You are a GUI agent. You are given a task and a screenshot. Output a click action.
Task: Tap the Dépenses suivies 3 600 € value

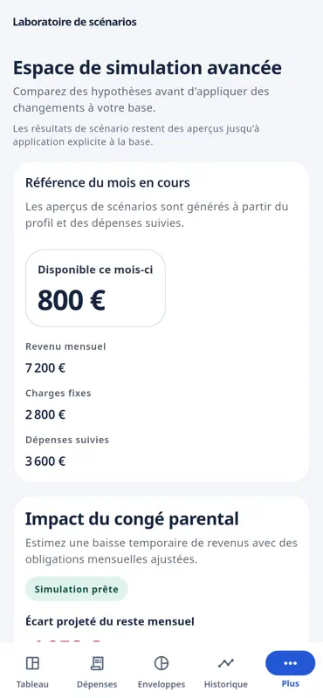[x=45, y=462]
